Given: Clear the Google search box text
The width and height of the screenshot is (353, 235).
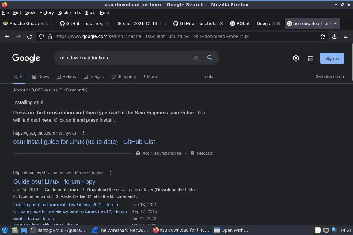Looking at the screenshot, I should point(195,58).
